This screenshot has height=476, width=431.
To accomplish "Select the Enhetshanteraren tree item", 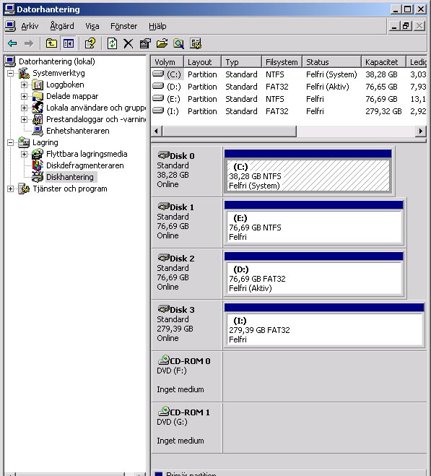I will [x=78, y=131].
